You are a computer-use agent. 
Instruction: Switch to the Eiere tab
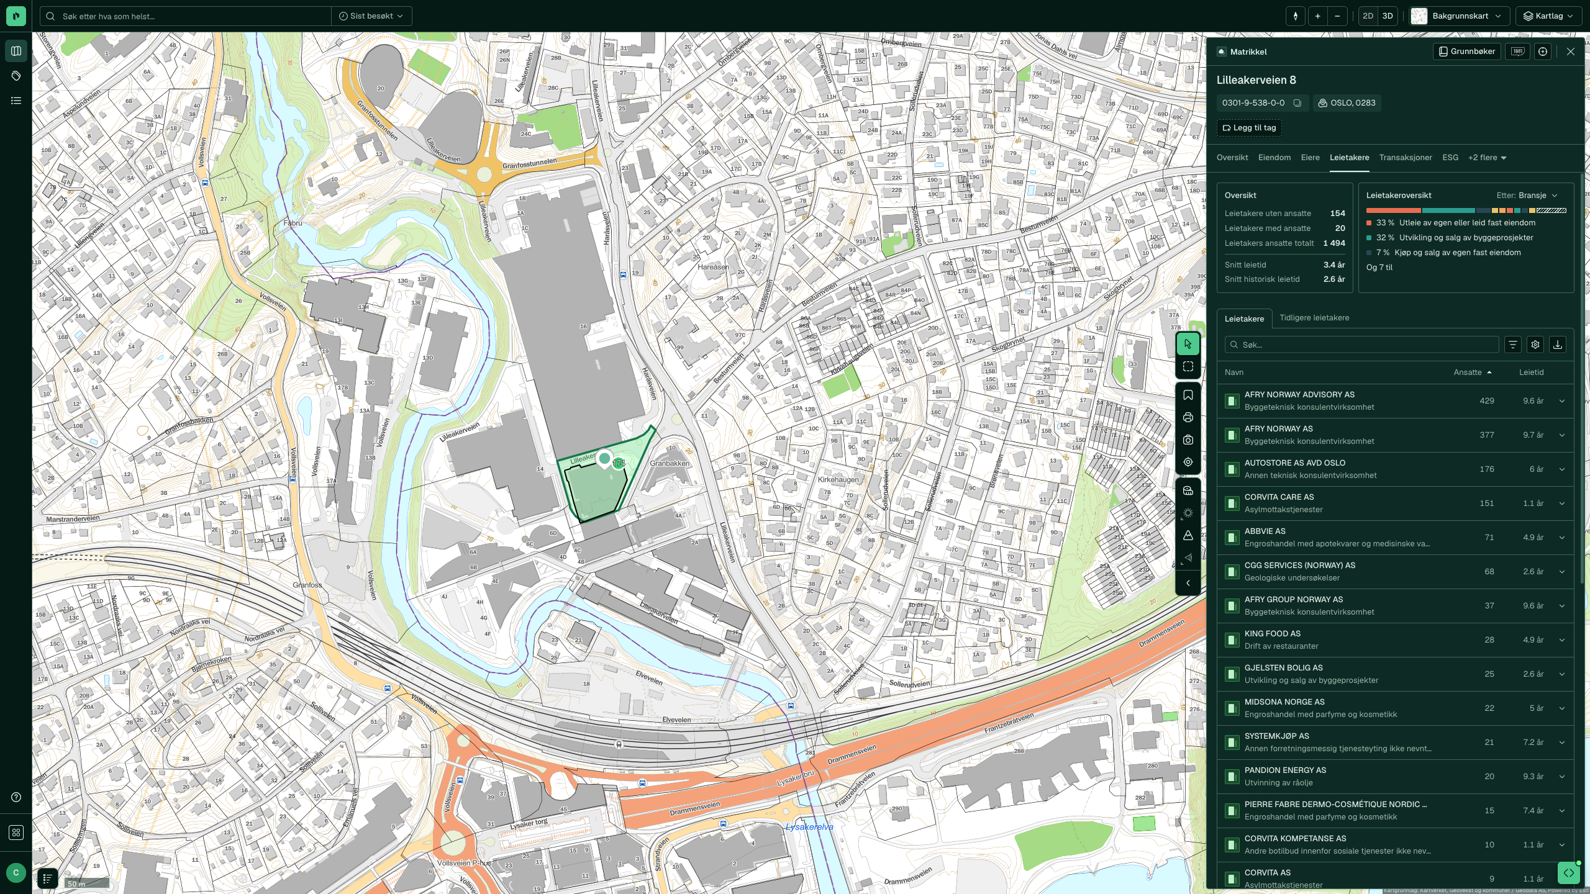1310,158
